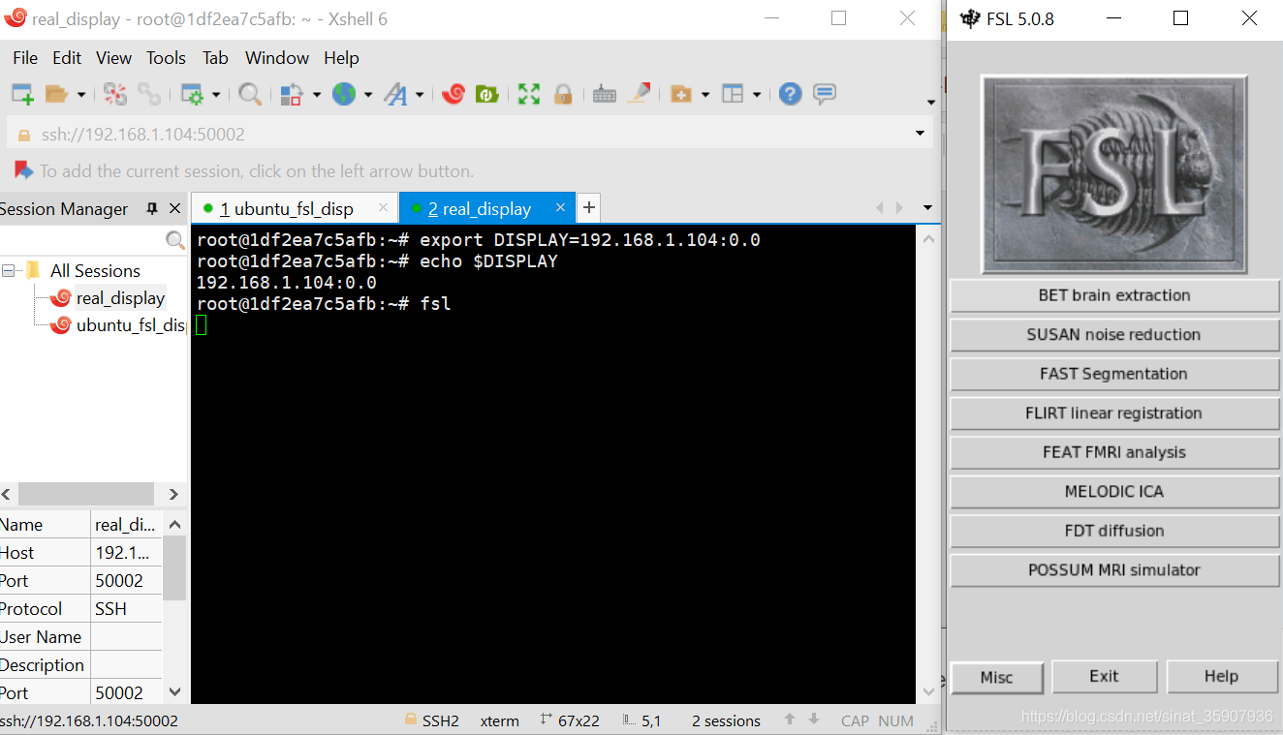Open the dropdown beside the Open folder icon
The height and width of the screenshot is (735, 1283).
[81, 95]
